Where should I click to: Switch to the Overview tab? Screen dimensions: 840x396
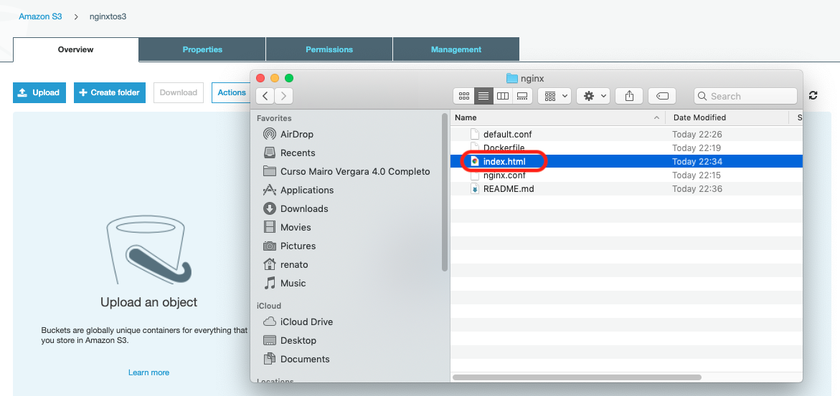(75, 49)
